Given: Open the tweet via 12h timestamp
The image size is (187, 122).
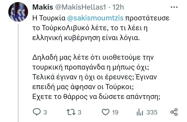Looking at the screenshot, I should tap(117, 8).
